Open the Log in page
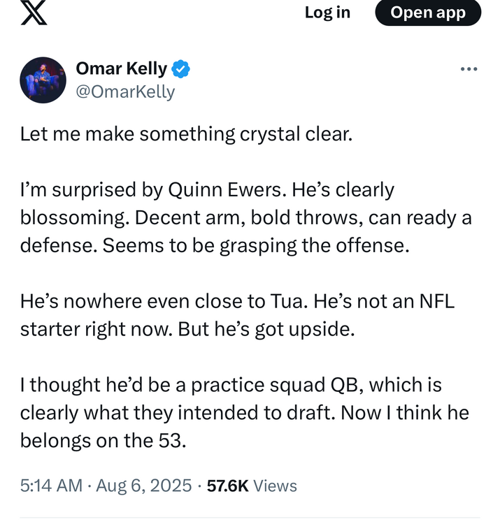 click(x=327, y=13)
